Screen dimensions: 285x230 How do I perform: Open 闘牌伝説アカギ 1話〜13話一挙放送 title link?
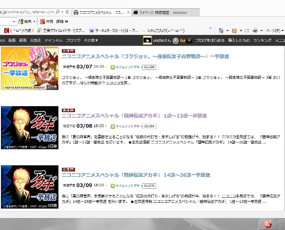134,116
